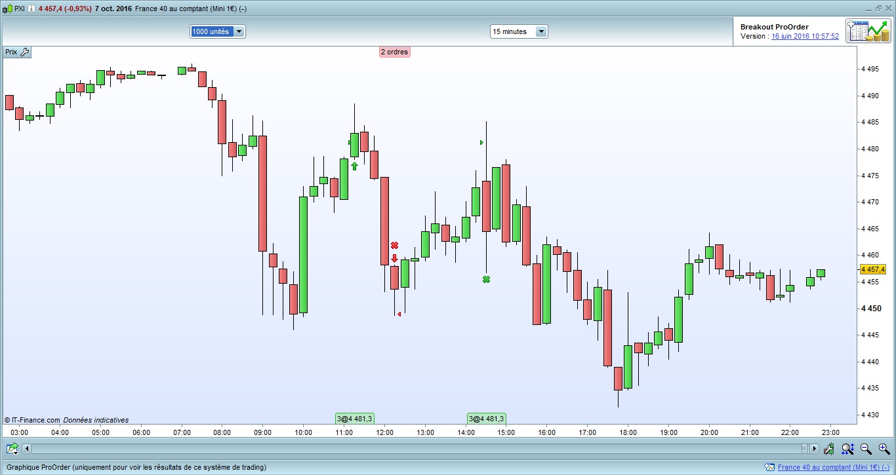The width and height of the screenshot is (896, 475).
Task: Click the 4 450 price axis label
Action: click(x=872, y=309)
